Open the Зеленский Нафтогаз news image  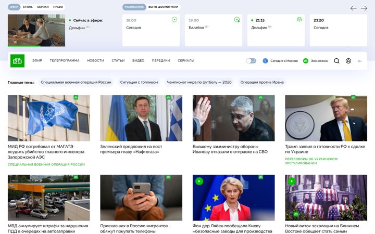click(x=141, y=118)
